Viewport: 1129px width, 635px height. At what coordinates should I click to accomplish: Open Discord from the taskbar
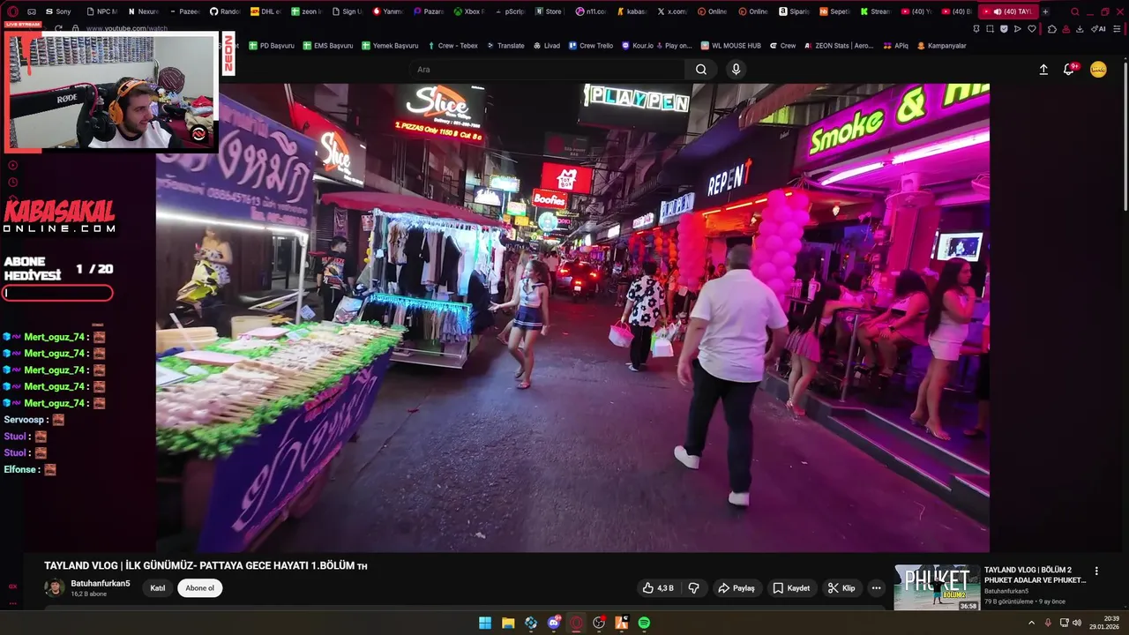tap(554, 623)
